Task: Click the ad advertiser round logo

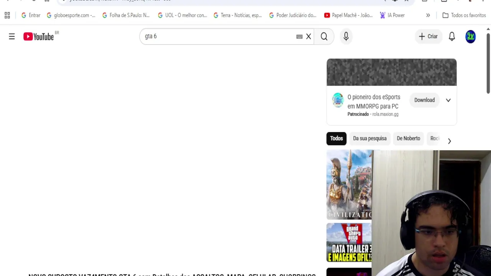Action: coord(338,100)
